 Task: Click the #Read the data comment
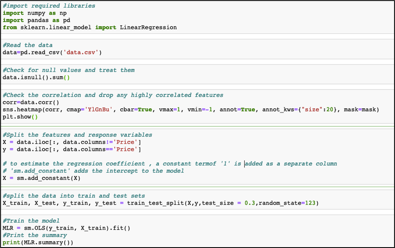(x=27, y=45)
